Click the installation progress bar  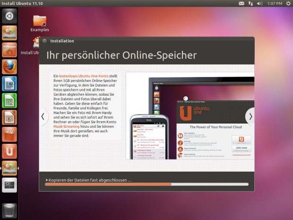[146, 184]
